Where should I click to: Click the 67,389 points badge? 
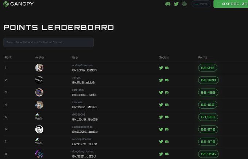[208, 117]
